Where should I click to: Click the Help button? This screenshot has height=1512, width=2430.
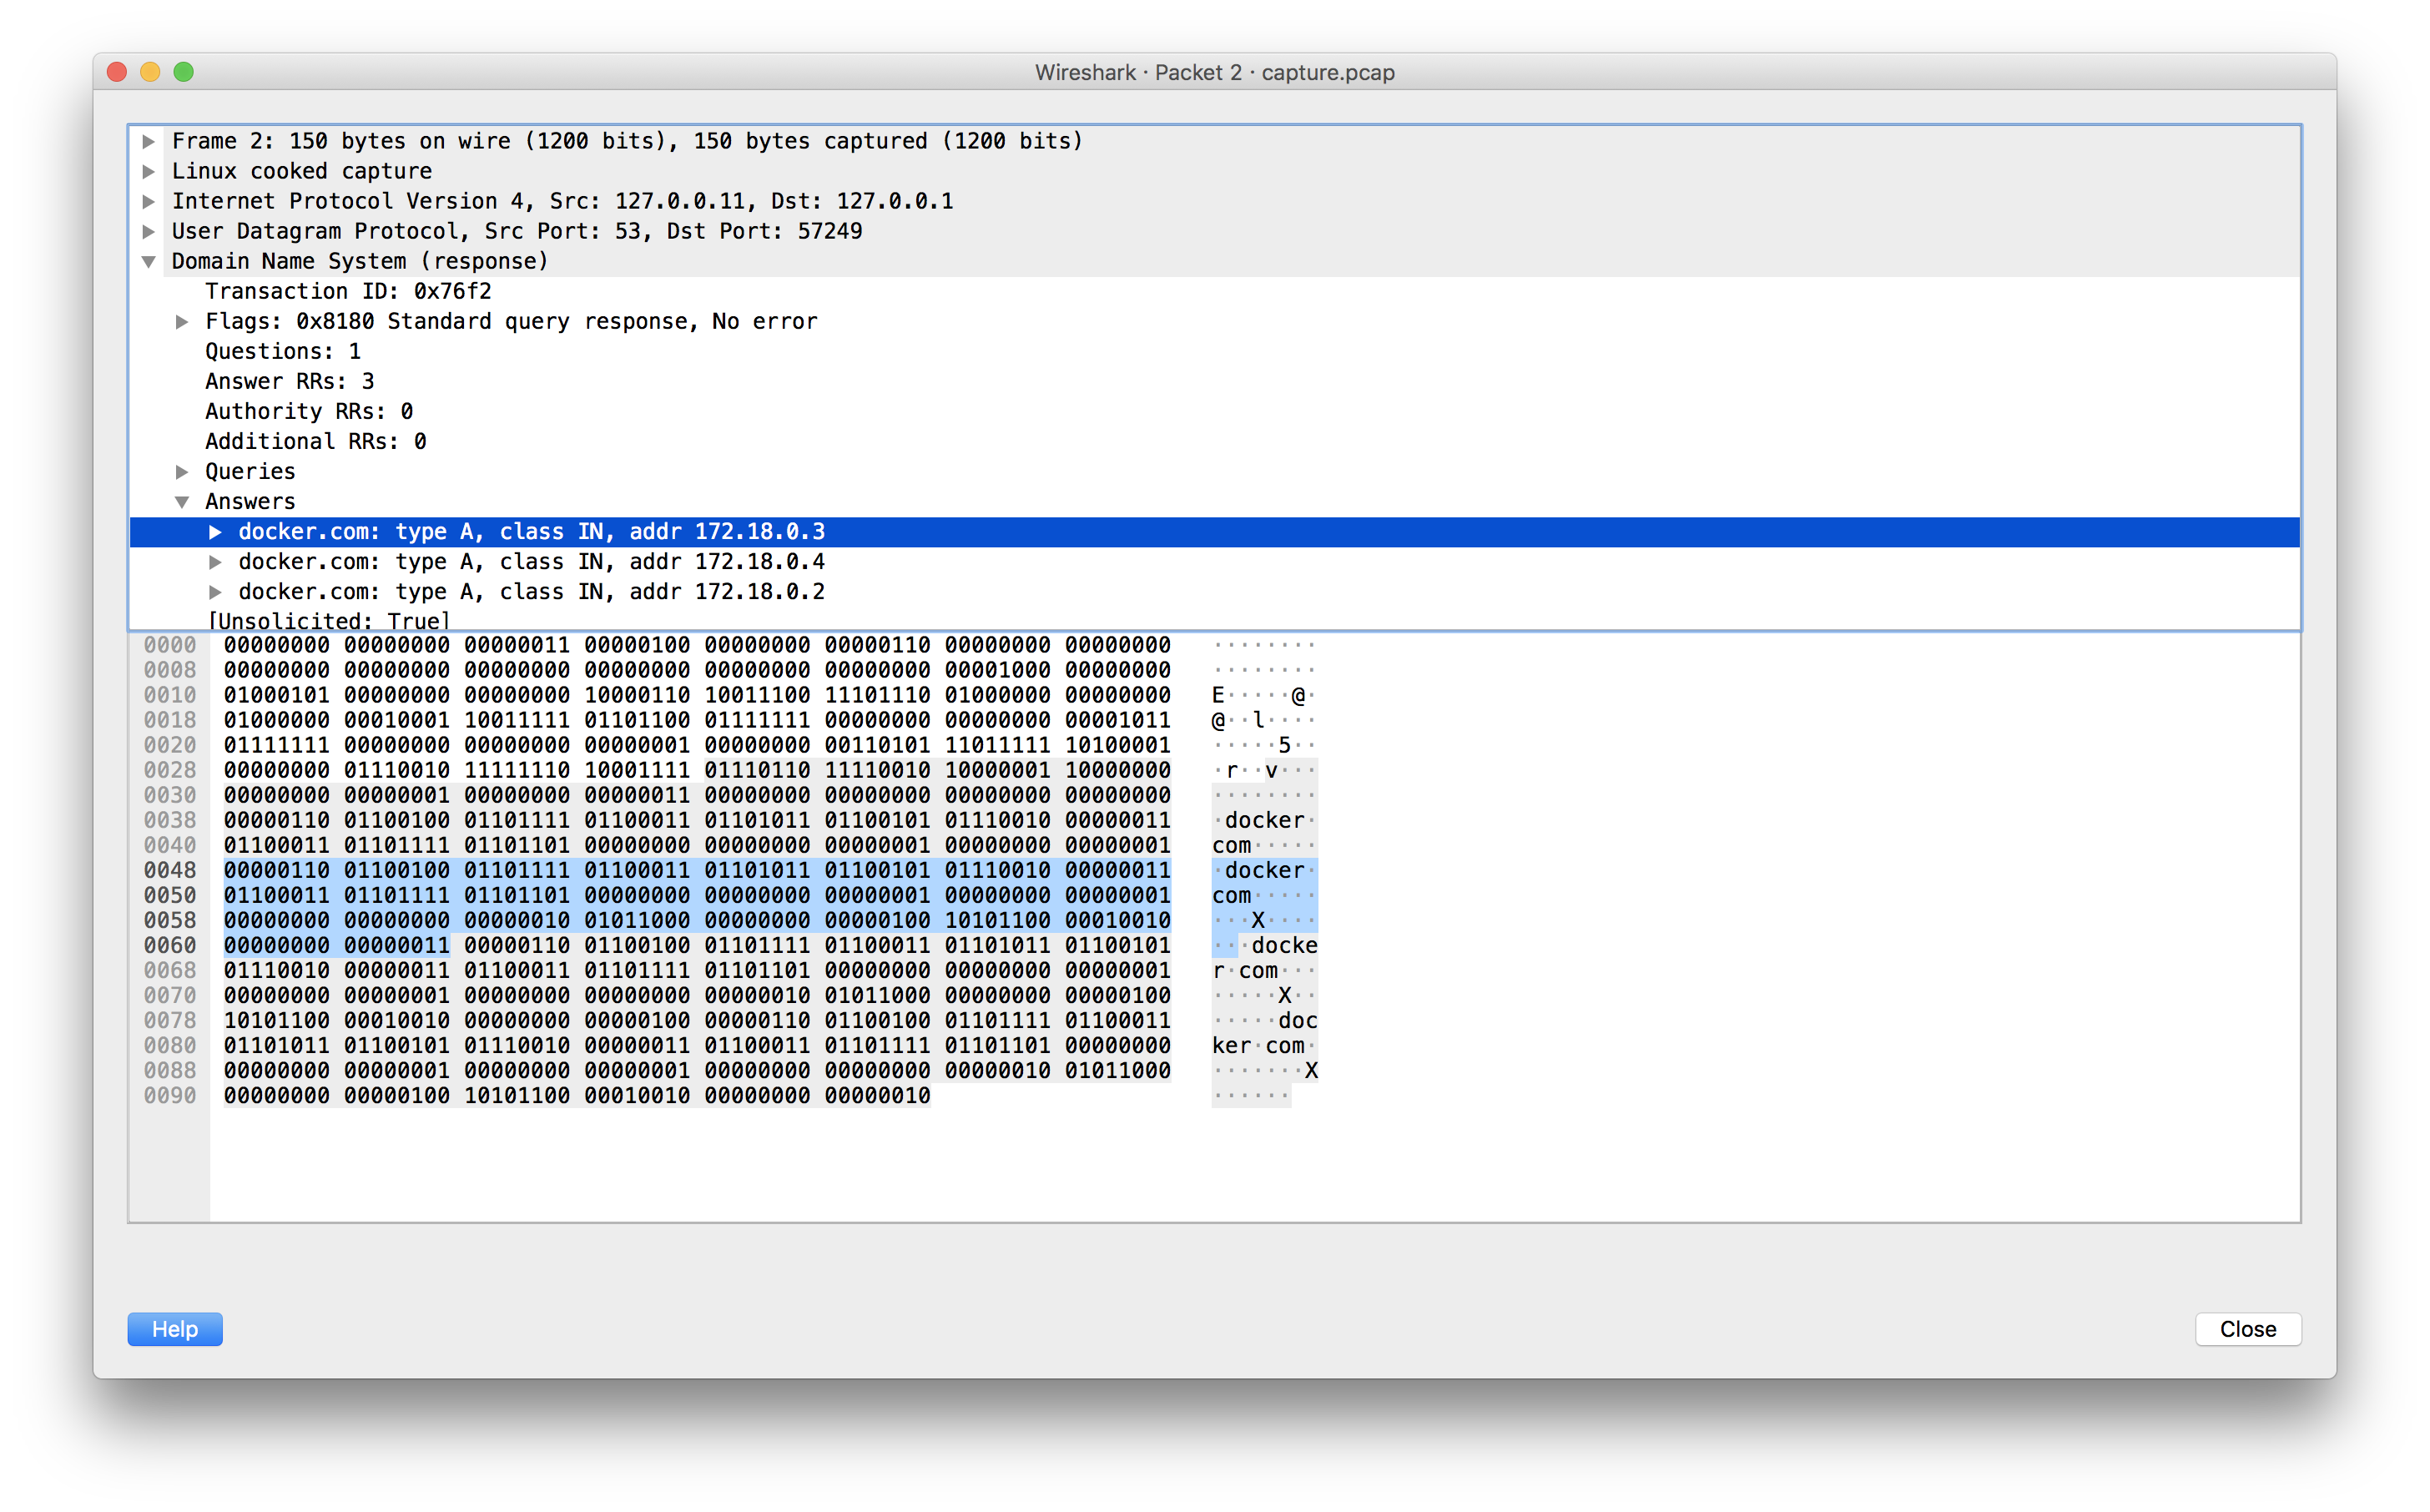coord(174,1329)
